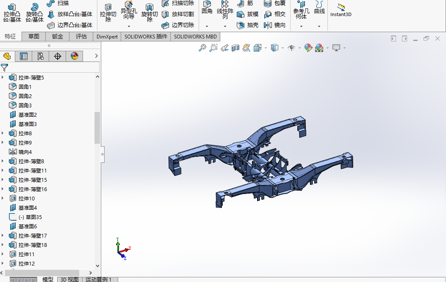Switch to the 草图 (Sketch) tab
The height and width of the screenshot is (282, 446).
pos(33,36)
